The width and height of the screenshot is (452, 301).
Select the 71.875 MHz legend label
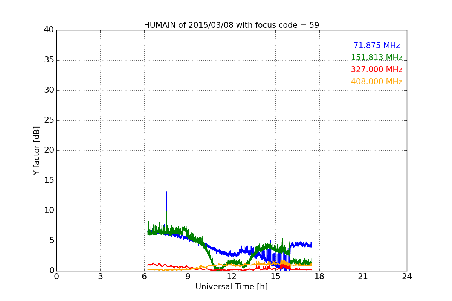pyautogui.click(x=377, y=46)
